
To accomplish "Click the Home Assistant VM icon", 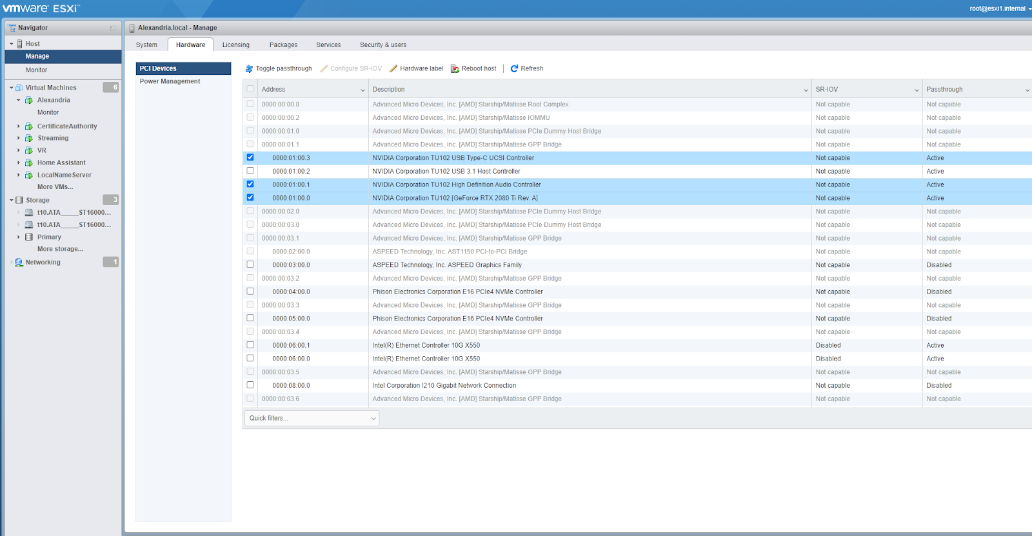I will (29, 163).
